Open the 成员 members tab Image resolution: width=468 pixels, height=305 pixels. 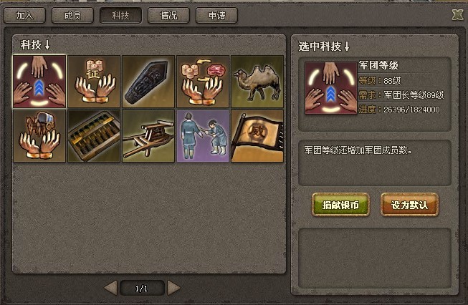tap(72, 15)
